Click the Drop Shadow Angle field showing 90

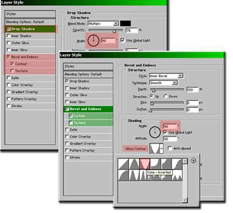(x=108, y=41)
